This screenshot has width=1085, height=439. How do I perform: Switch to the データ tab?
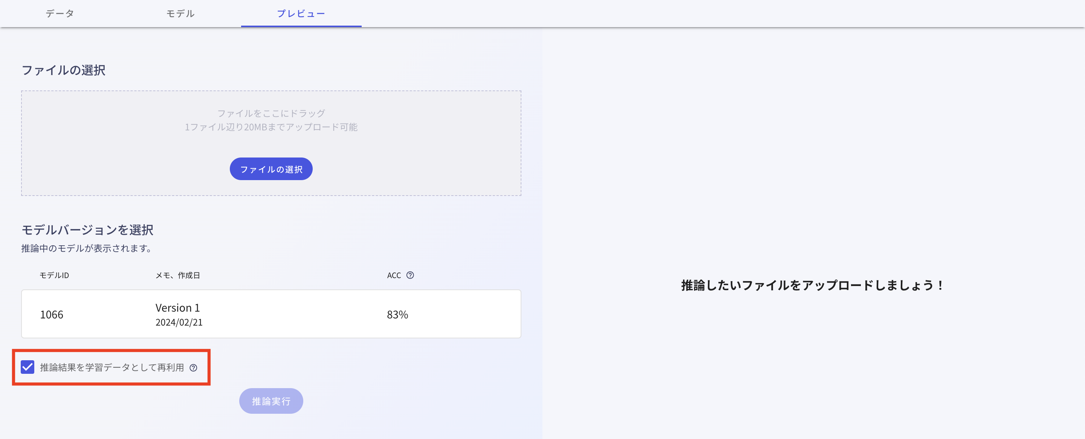pyautogui.click(x=60, y=13)
